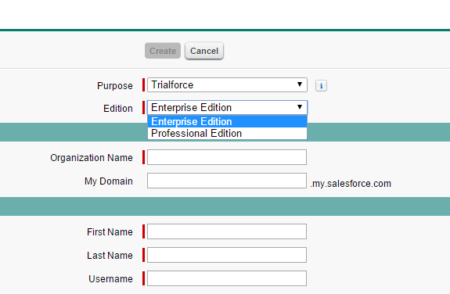Open the Purpose dropdown showing Trialforce
The image size is (450, 294).
coord(227,84)
